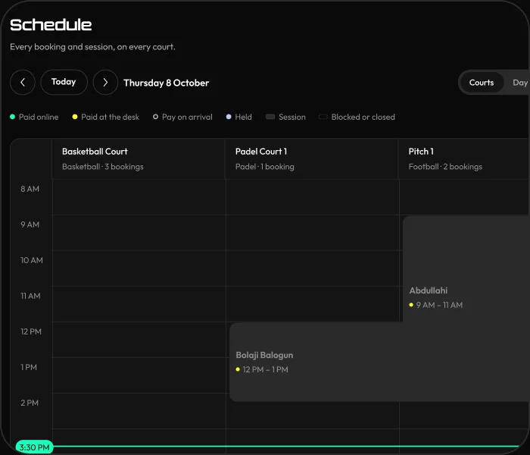Viewport: 530px width, 455px height.
Task: Click the Thursday 8 October date label
Action: pos(167,83)
